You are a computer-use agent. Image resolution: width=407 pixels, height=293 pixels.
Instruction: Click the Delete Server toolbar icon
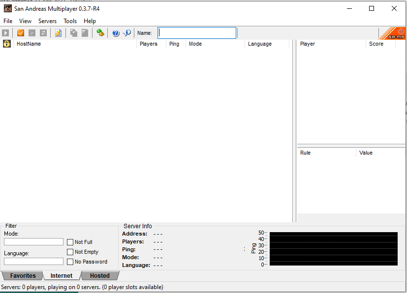(x=32, y=33)
